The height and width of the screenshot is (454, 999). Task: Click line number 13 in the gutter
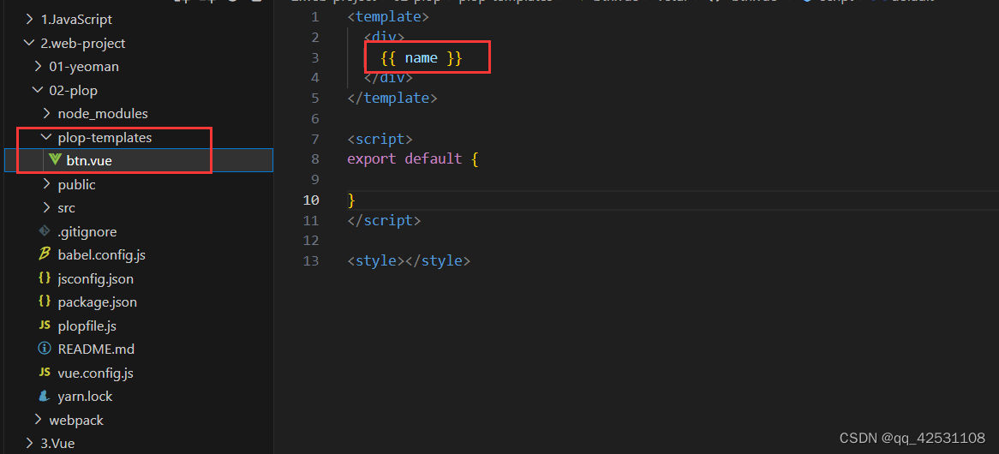(x=311, y=261)
